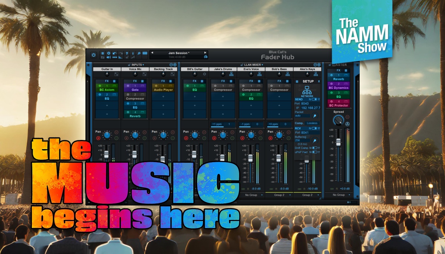Image resolution: width=445 pixels, height=254 pixels.
Task: Select the Backing Track channel title
Action: (163, 69)
